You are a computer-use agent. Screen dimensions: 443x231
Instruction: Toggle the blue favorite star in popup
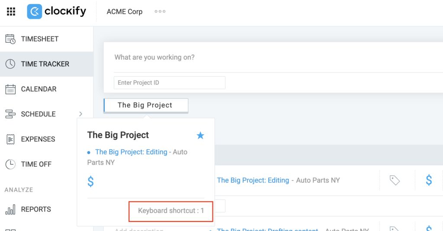pyautogui.click(x=200, y=135)
